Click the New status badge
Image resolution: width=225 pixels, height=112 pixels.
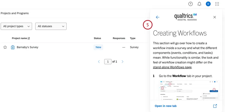[98, 47]
